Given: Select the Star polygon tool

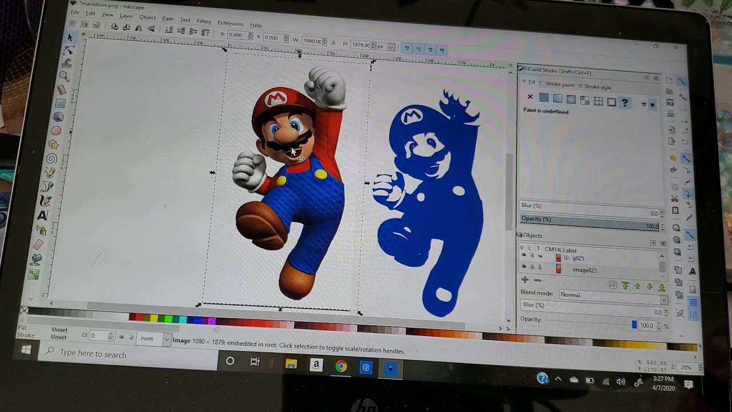Looking at the screenshot, I should 54,145.
